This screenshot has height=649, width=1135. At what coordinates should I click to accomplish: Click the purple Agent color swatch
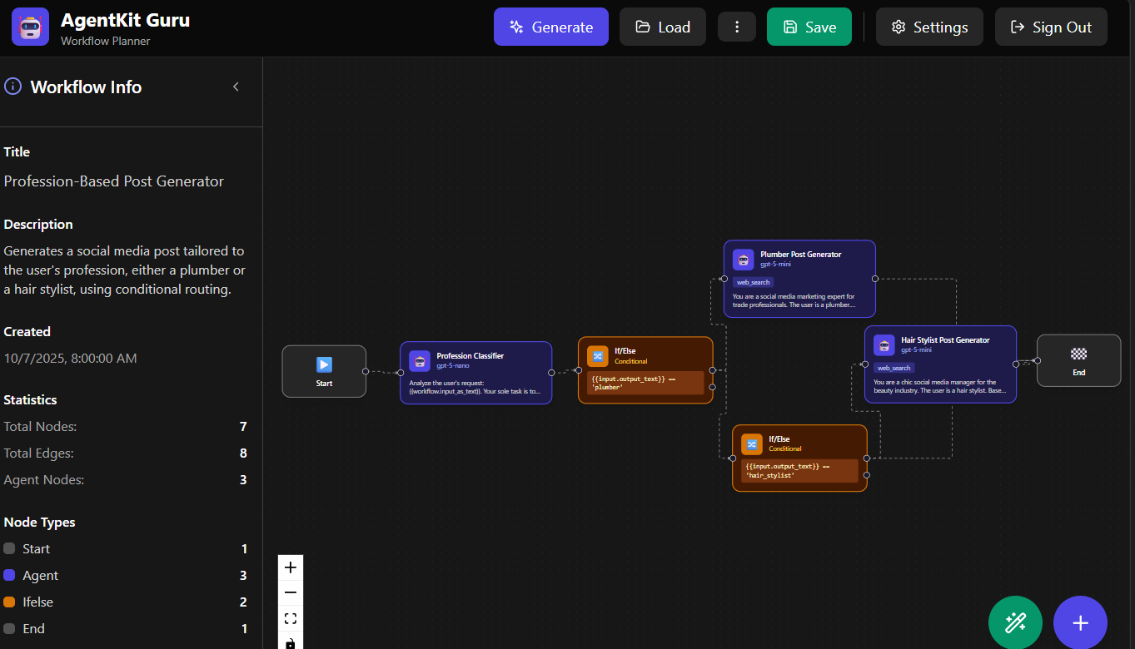[9, 575]
